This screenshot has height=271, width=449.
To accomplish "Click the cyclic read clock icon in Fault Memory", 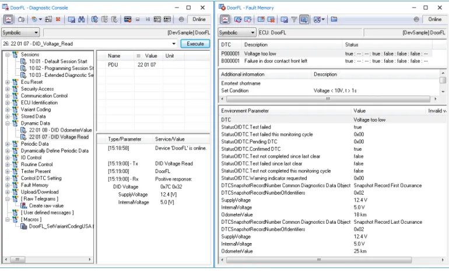I will coord(248,19).
